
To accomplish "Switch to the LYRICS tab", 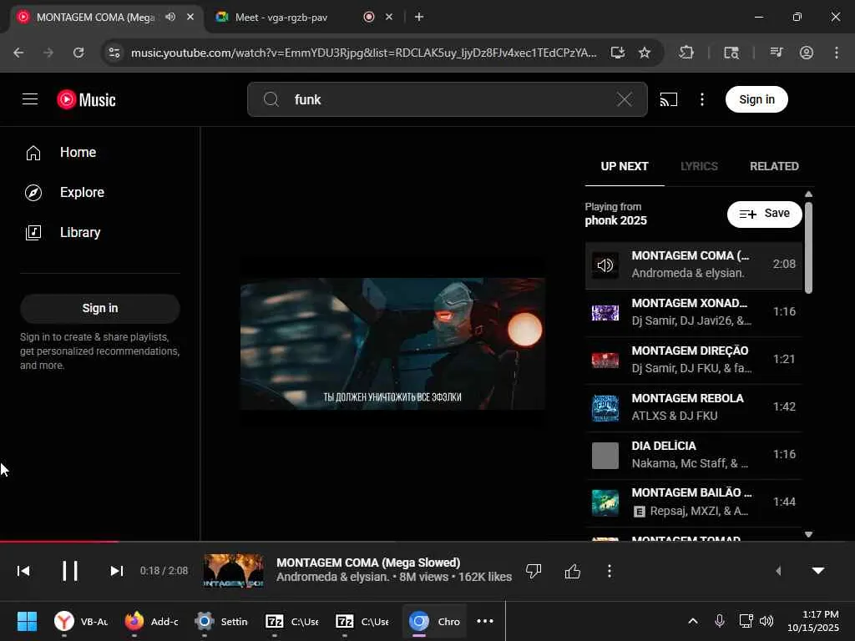I will (699, 166).
